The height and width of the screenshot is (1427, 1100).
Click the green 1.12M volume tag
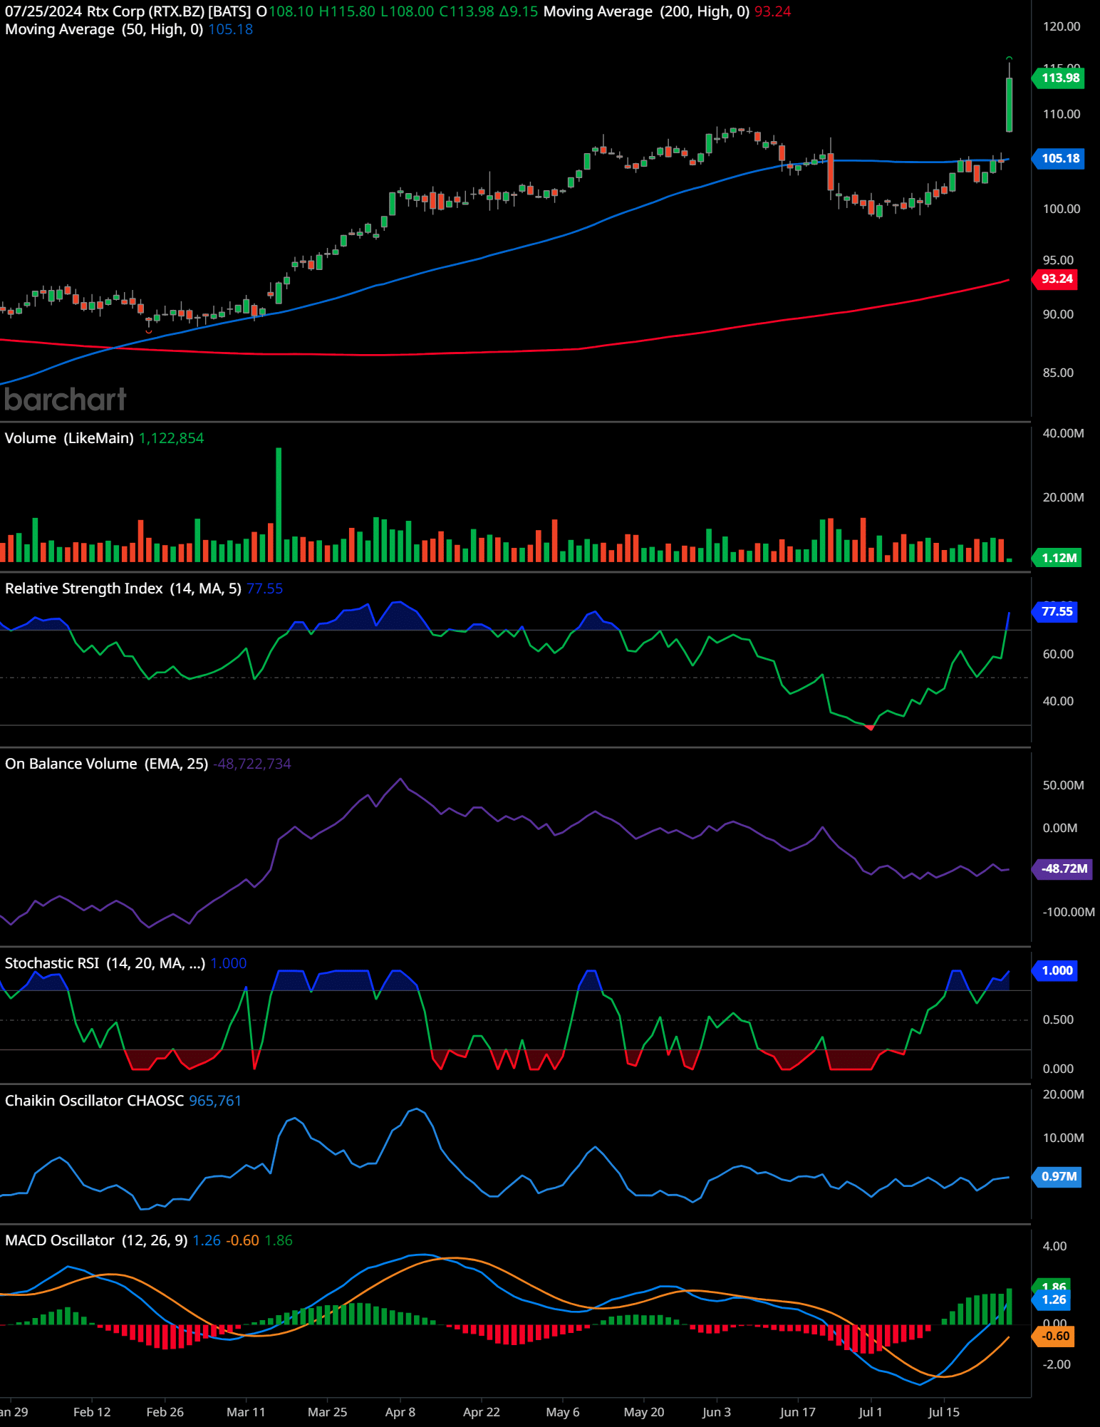1057,558
